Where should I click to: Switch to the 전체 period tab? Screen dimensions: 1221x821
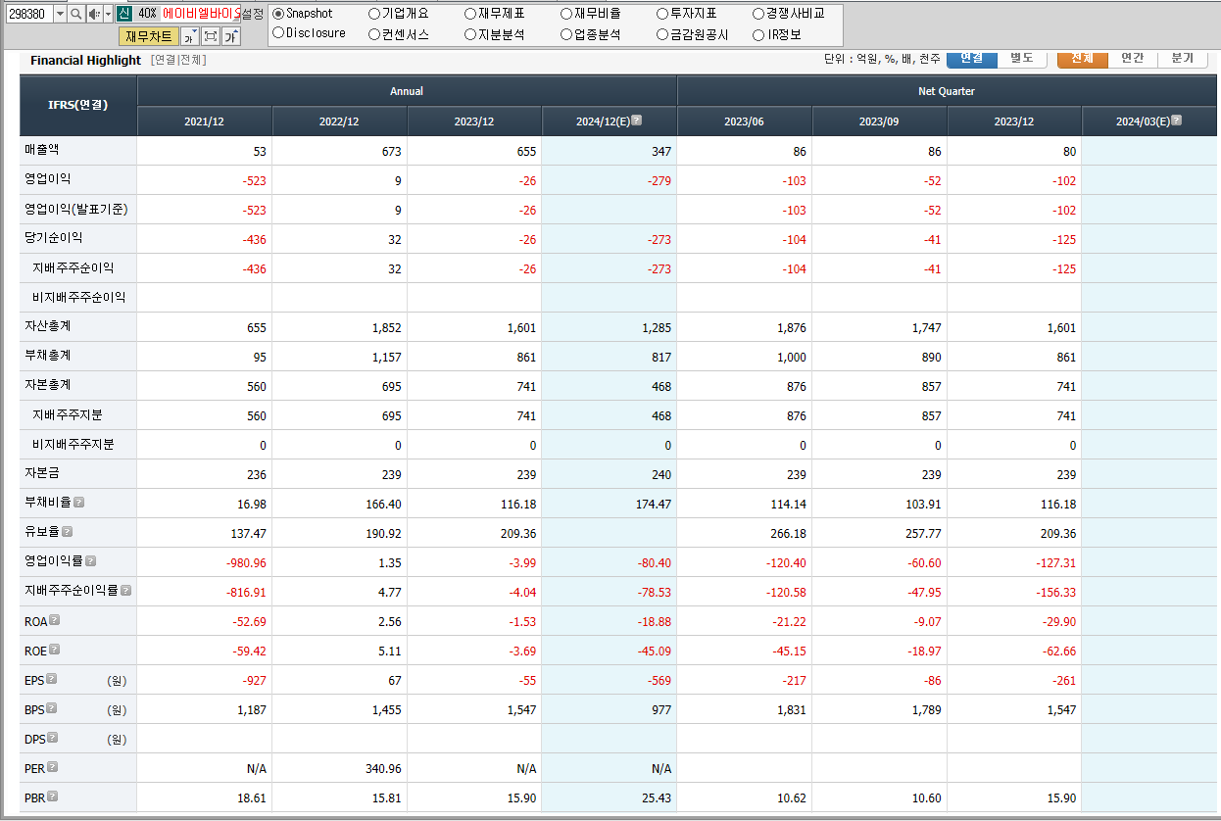(1083, 59)
